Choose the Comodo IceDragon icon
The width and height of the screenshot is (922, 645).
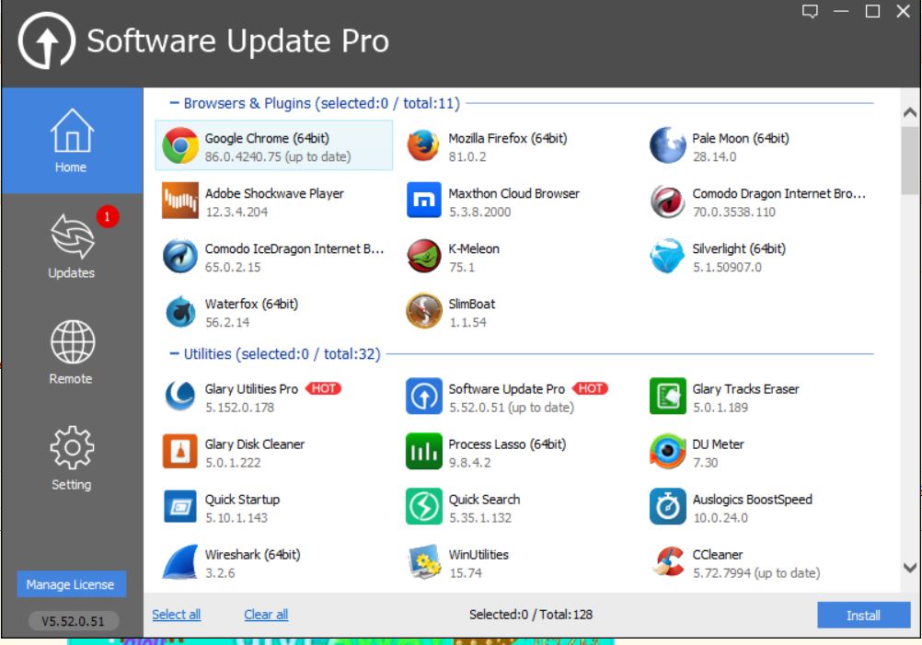pos(180,256)
